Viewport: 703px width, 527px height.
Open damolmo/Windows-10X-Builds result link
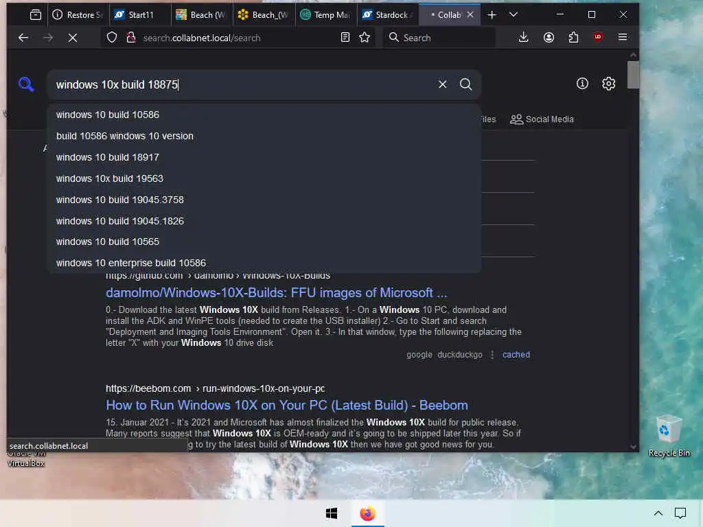point(276,292)
